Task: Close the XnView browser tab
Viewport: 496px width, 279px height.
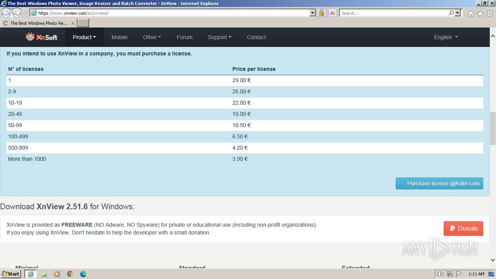Action: (x=72, y=23)
